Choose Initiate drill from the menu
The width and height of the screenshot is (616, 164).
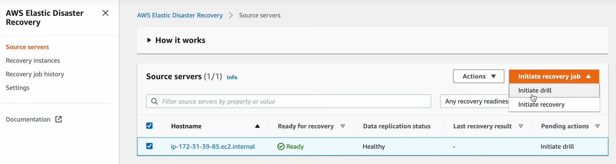pos(554,90)
